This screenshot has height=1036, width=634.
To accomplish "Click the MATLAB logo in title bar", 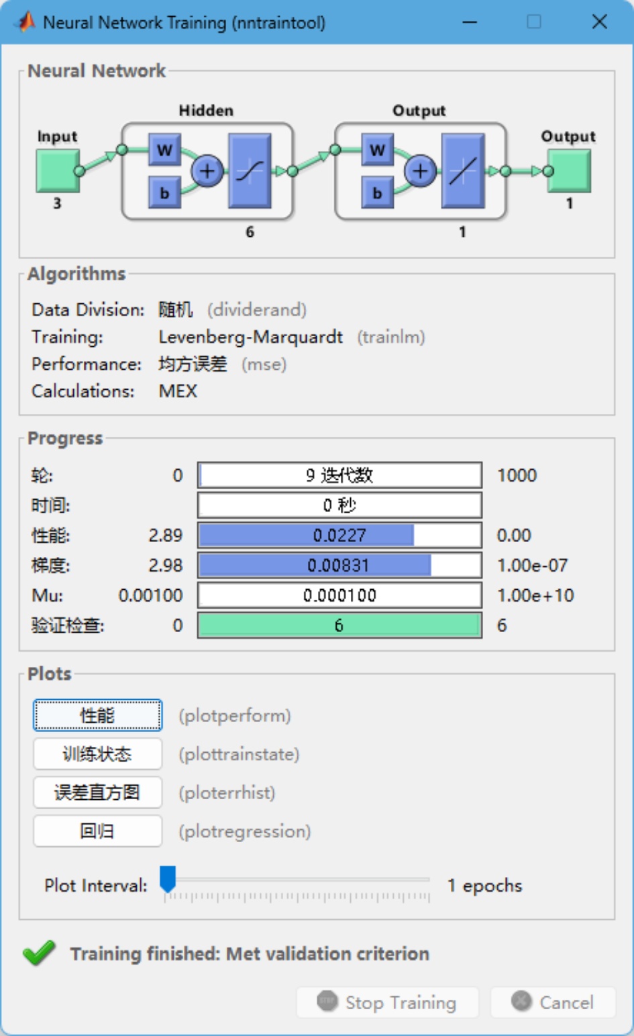I will coord(25,22).
